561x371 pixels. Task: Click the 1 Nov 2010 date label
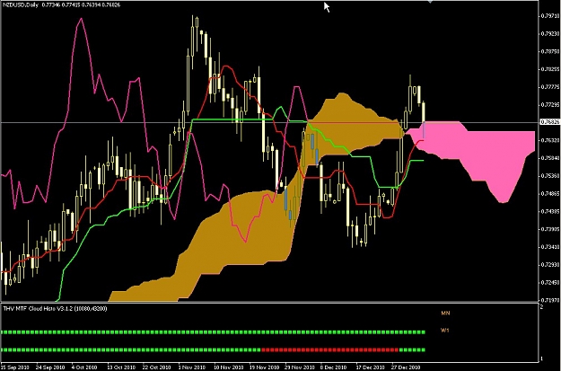tap(190, 367)
